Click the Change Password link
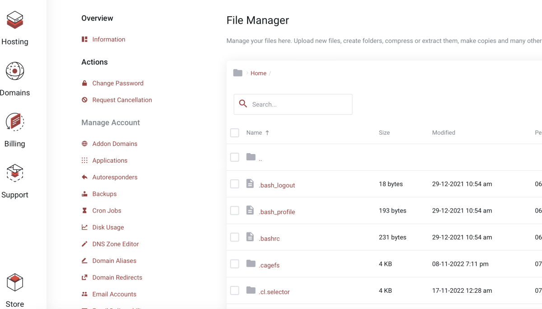 pyautogui.click(x=117, y=83)
